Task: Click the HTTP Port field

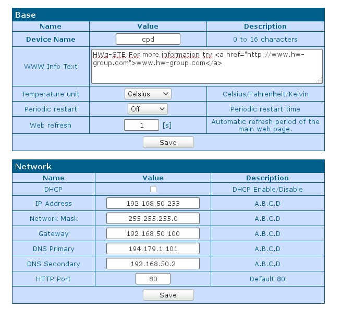Action: pyautogui.click(x=153, y=279)
